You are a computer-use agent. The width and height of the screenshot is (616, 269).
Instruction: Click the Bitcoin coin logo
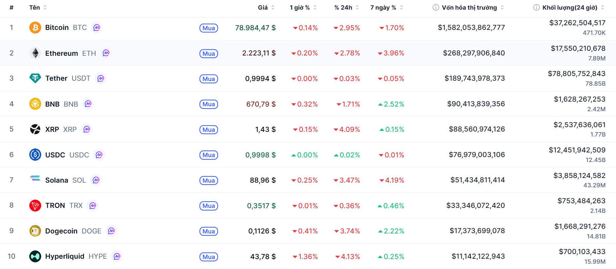(x=35, y=28)
